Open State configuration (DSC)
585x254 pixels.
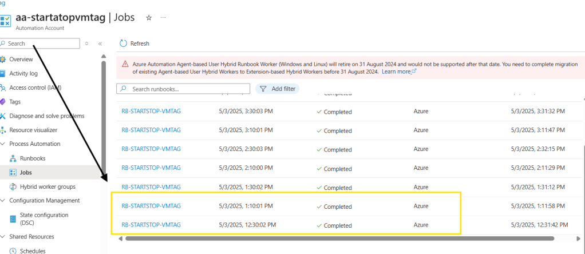(44, 219)
